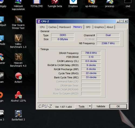
Task: Open the Star Swarm Stress Test desktop icon
Action: point(18,22)
